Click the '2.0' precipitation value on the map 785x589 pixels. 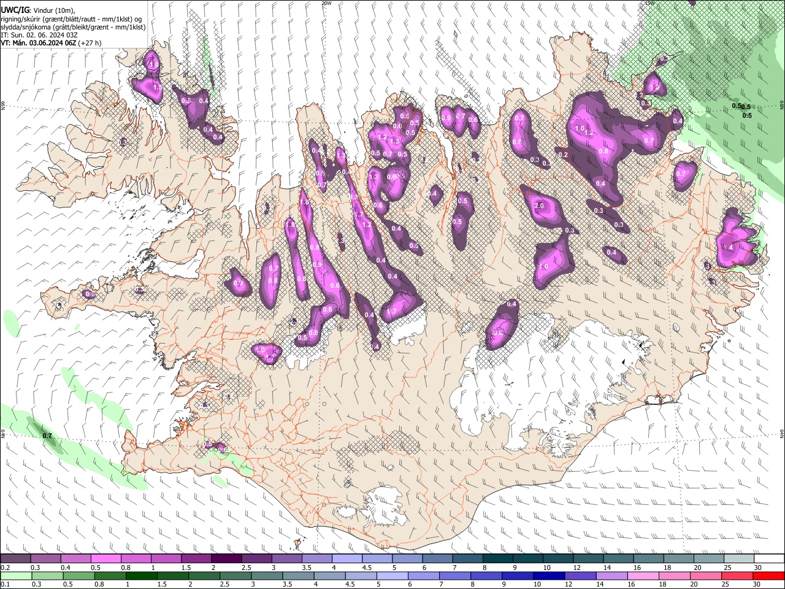540,206
